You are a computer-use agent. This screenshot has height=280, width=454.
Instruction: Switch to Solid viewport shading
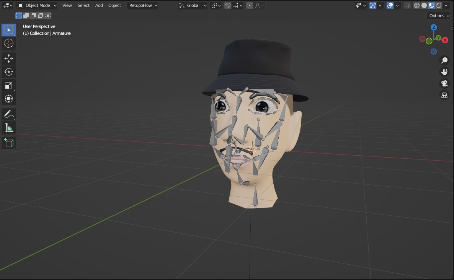[424, 5]
